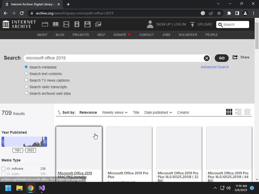Toggle sort direction arrows icon

(x=59, y=112)
